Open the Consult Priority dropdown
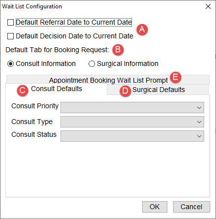This screenshot has height=219, width=216. point(132,108)
